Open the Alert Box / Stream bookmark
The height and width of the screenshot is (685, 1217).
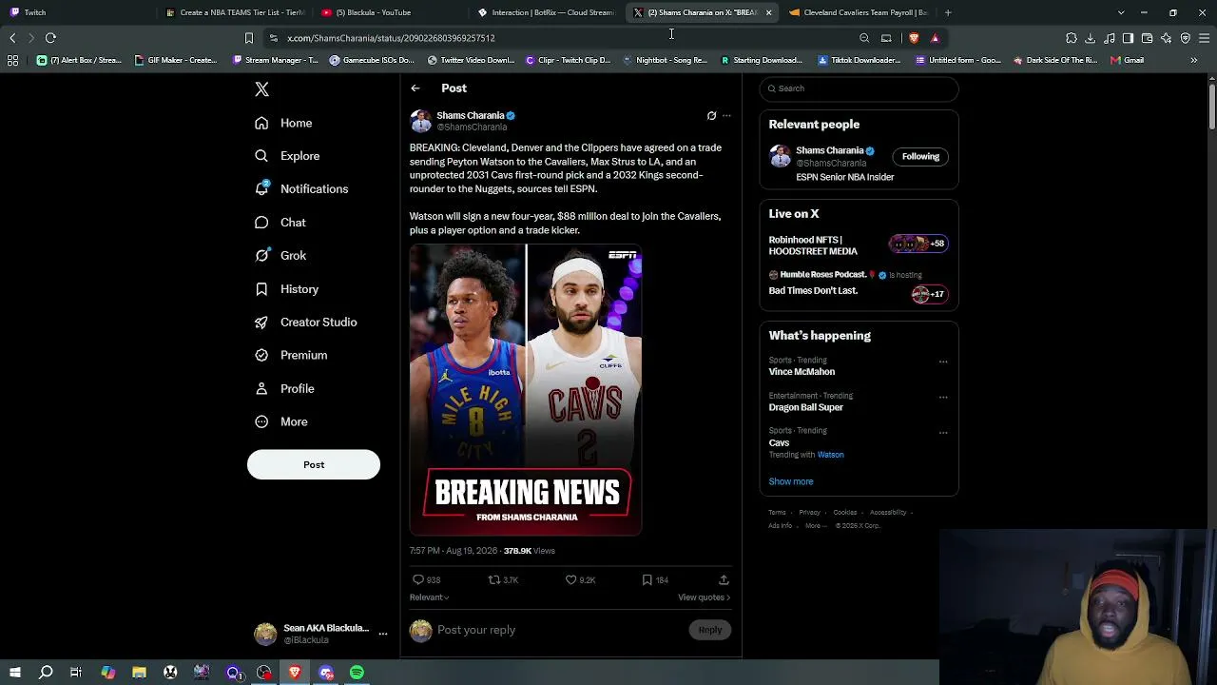pos(80,60)
